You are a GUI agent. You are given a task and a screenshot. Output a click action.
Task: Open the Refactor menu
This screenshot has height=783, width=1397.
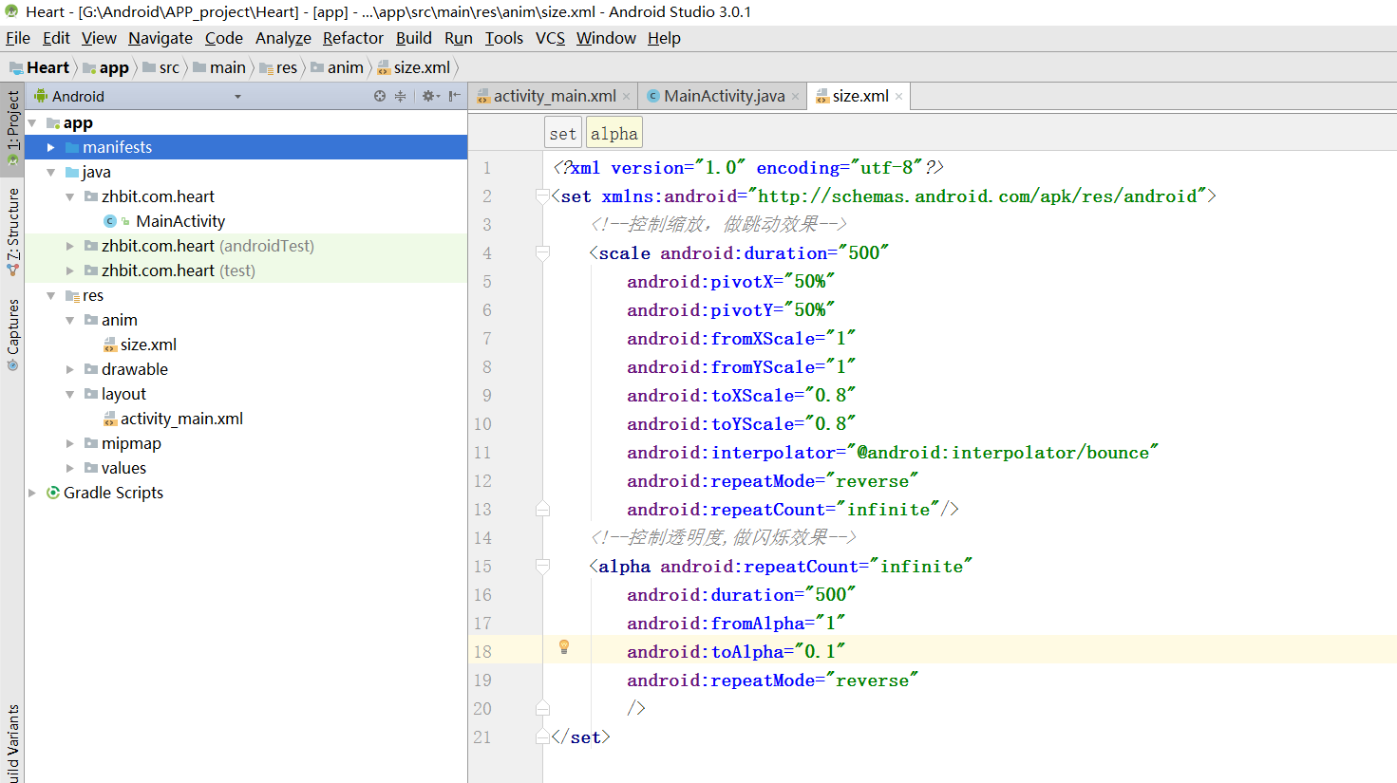pyautogui.click(x=353, y=38)
